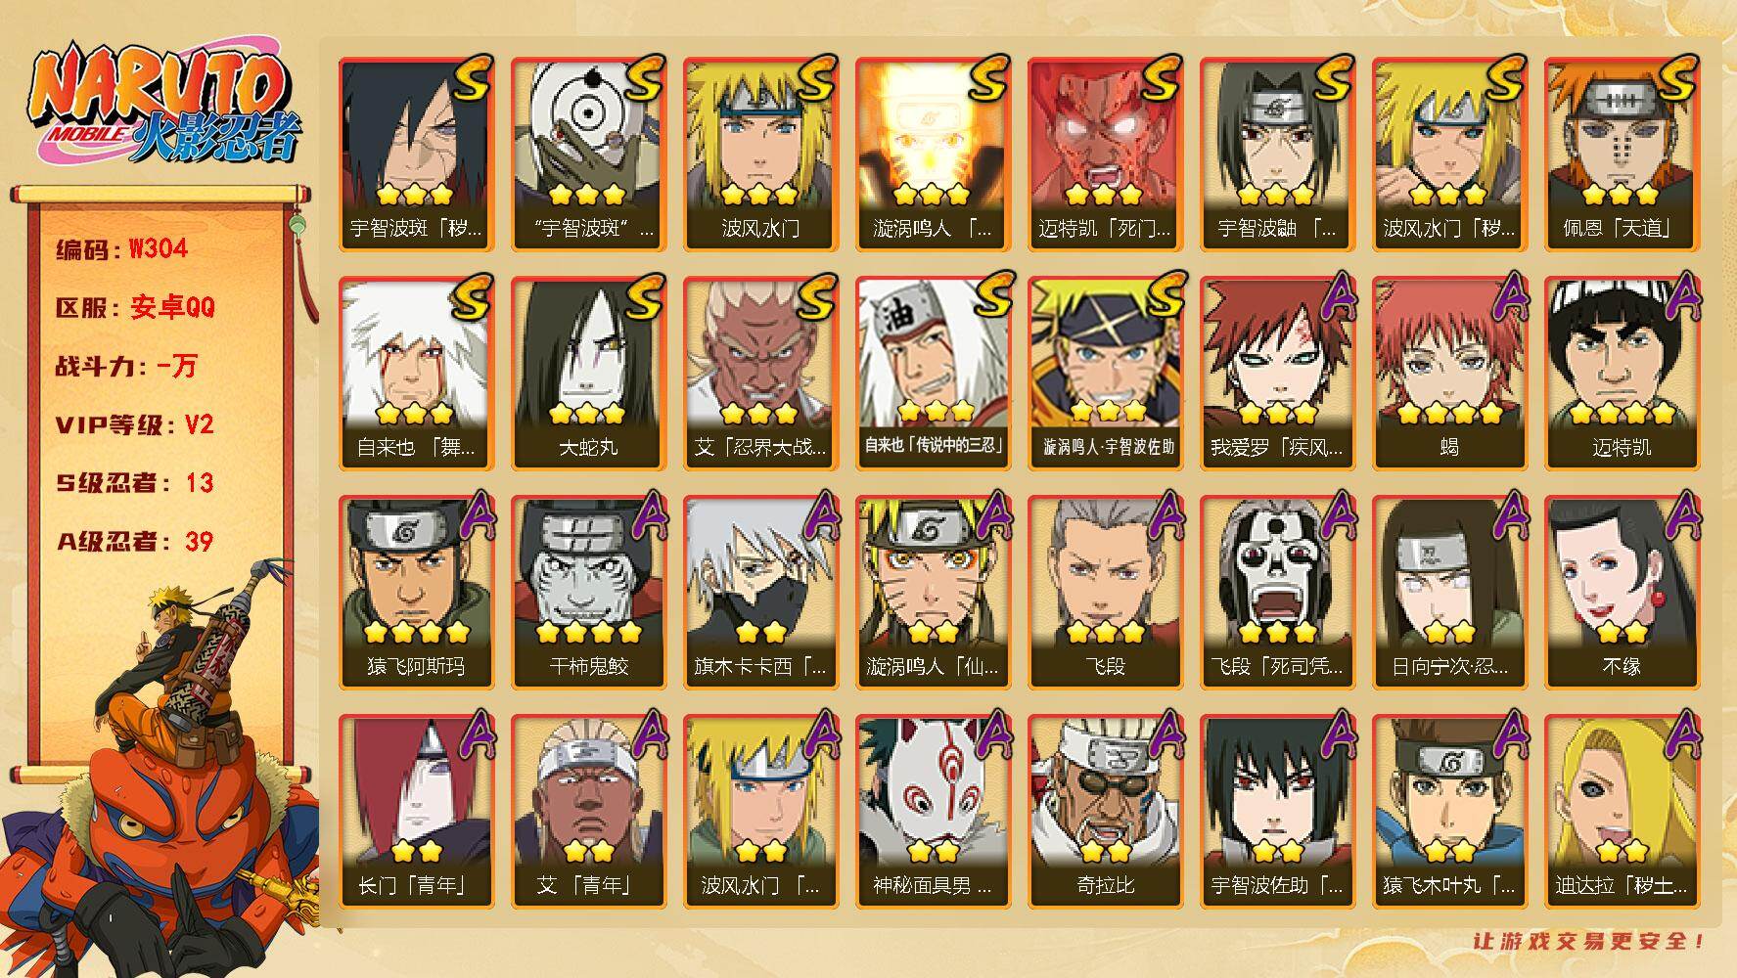Click the 干柿鬼鲛 ninja portrait
Viewport: 1737px width, 978px height.
(x=588, y=592)
